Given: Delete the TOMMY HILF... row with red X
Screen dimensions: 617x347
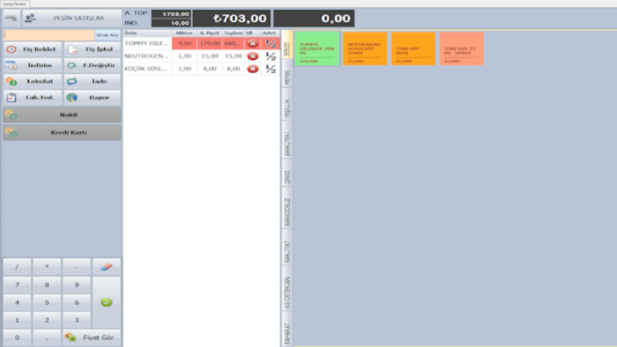Looking at the screenshot, I should (x=253, y=44).
